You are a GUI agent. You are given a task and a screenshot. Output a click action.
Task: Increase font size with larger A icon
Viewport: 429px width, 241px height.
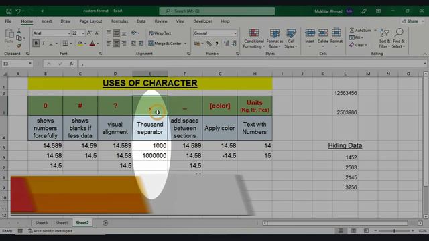click(x=89, y=33)
